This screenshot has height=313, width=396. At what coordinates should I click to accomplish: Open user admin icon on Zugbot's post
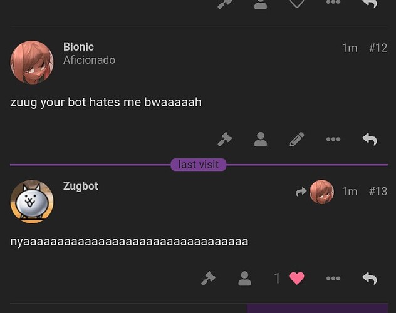[x=244, y=279]
